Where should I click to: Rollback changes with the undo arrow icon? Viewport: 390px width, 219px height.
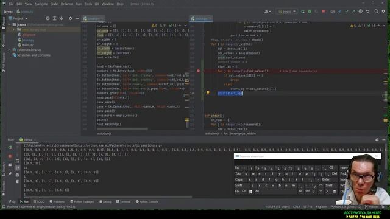tap(367, 12)
